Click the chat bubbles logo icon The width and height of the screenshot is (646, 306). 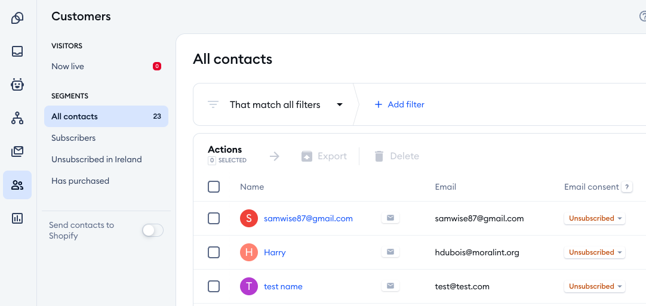17,18
